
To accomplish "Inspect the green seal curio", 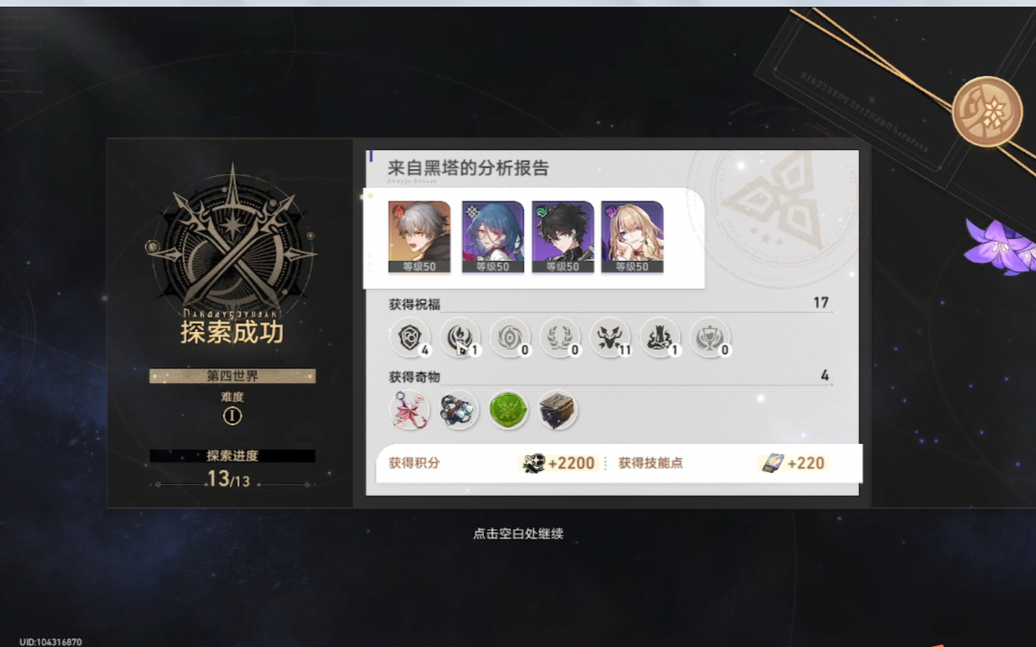I will (508, 410).
